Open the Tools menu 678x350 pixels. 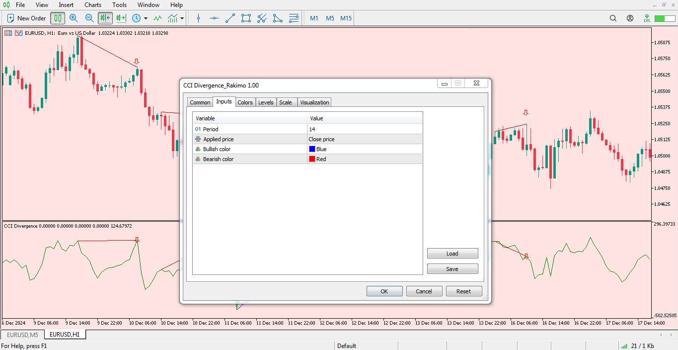(119, 5)
